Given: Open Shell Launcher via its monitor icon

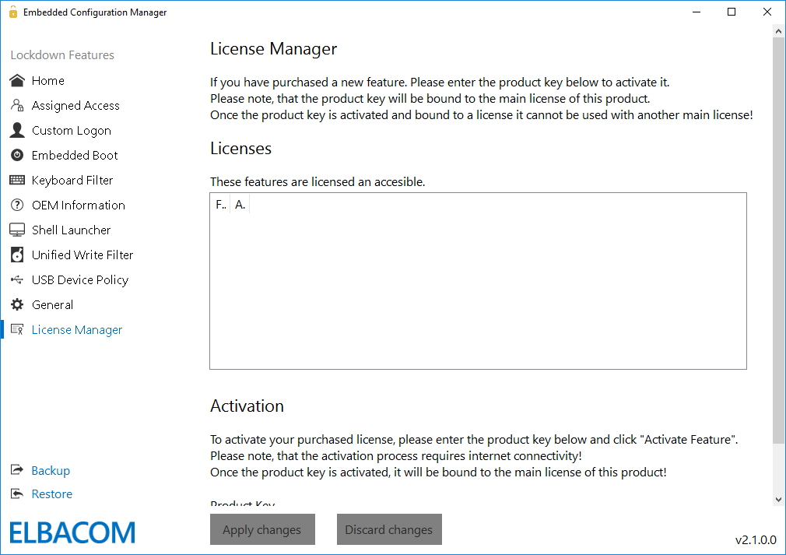Looking at the screenshot, I should (x=16, y=230).
